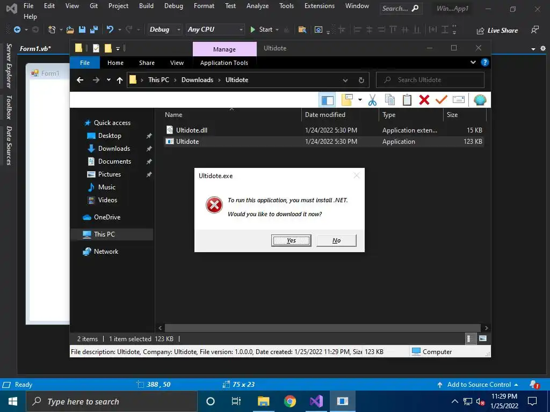Sort by Date modified column
Screen dimensions: 550x412
(340, 115)
